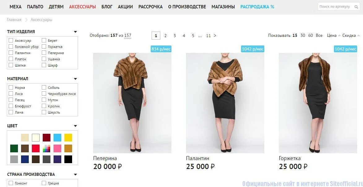
Task: Open the Пелерина product photo
Action: 132,103
